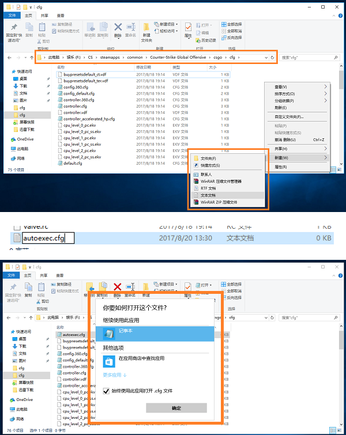346x435 pixels.
Task: Open the 打开 dropdown in lower Explorer ribbon
Action: tap(204, 285)
